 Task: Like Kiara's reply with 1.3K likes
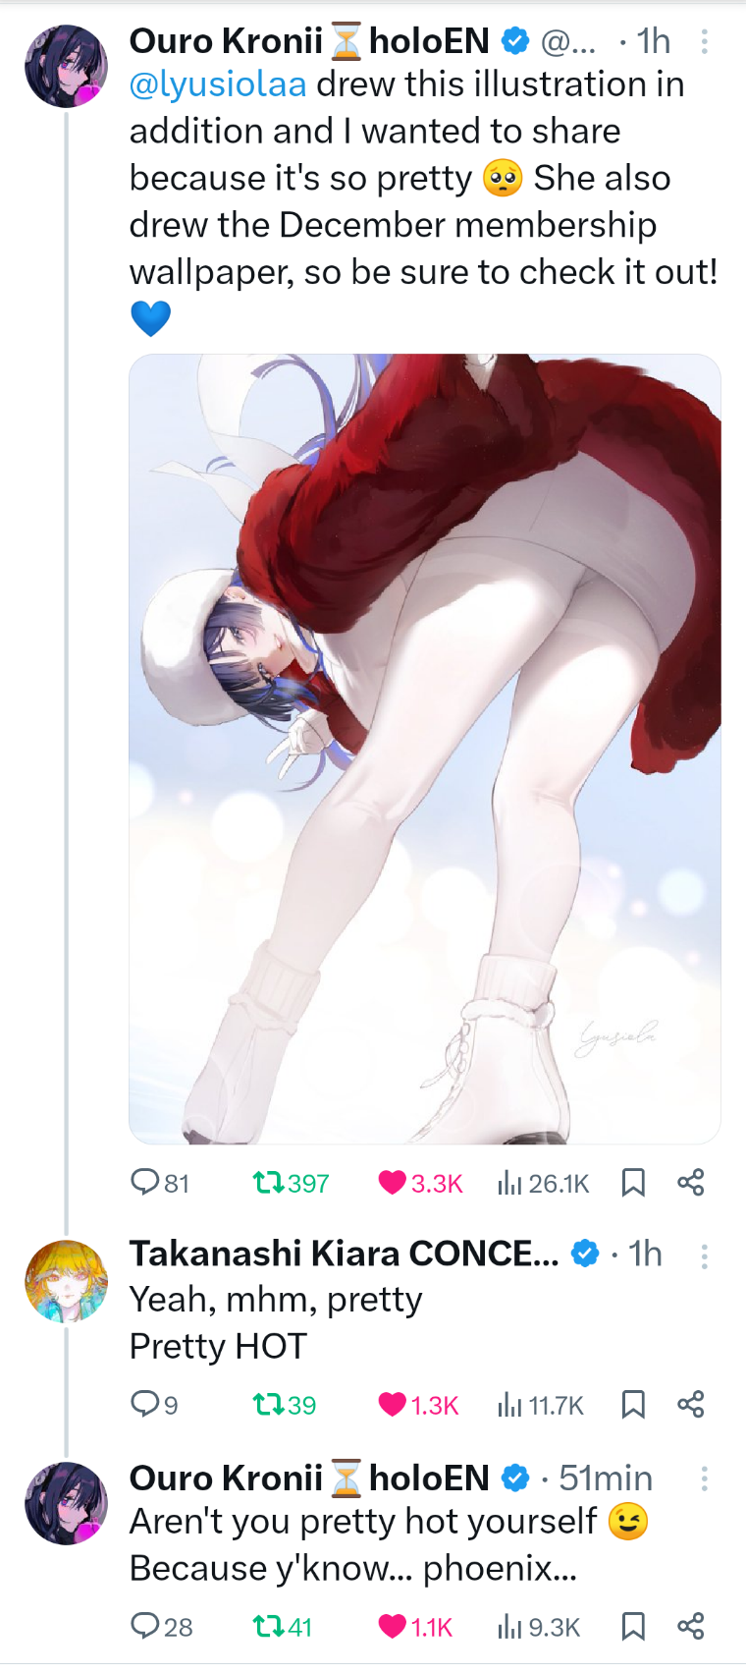click(418, 1404)
